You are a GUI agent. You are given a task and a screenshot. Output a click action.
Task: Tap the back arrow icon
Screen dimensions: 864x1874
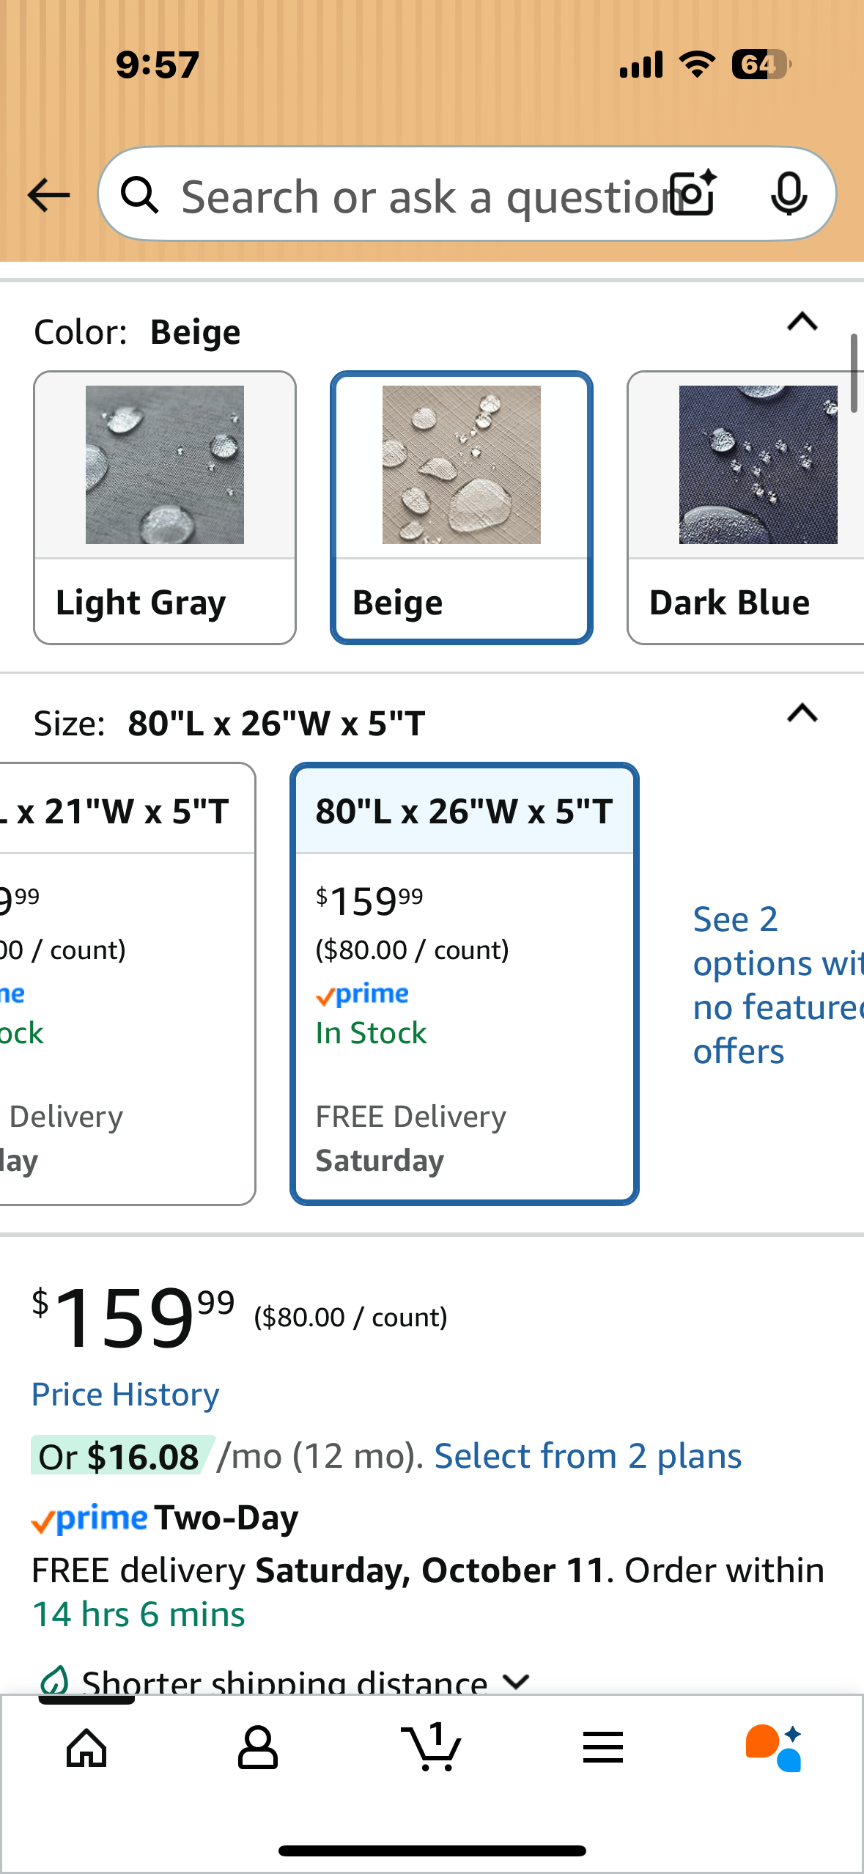tap(48, 195)
